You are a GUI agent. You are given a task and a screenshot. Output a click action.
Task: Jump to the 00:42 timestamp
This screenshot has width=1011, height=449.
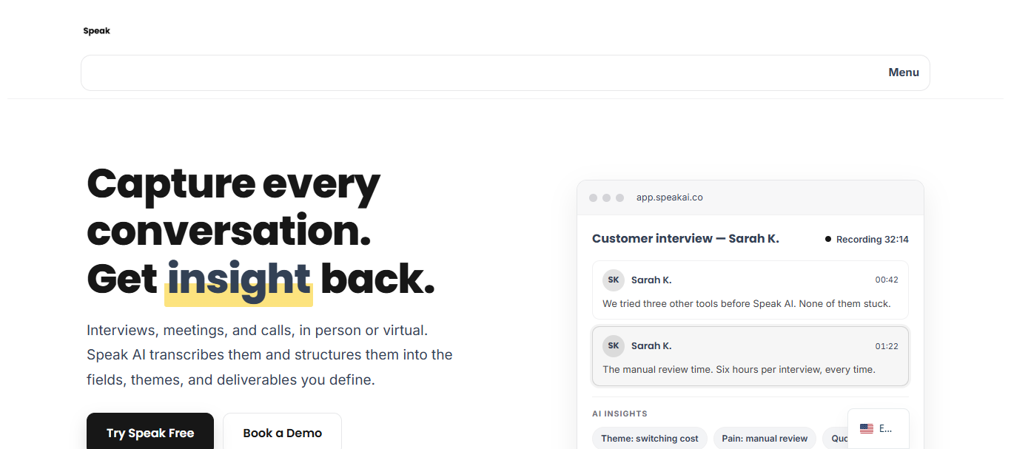(x=887, y=280)
